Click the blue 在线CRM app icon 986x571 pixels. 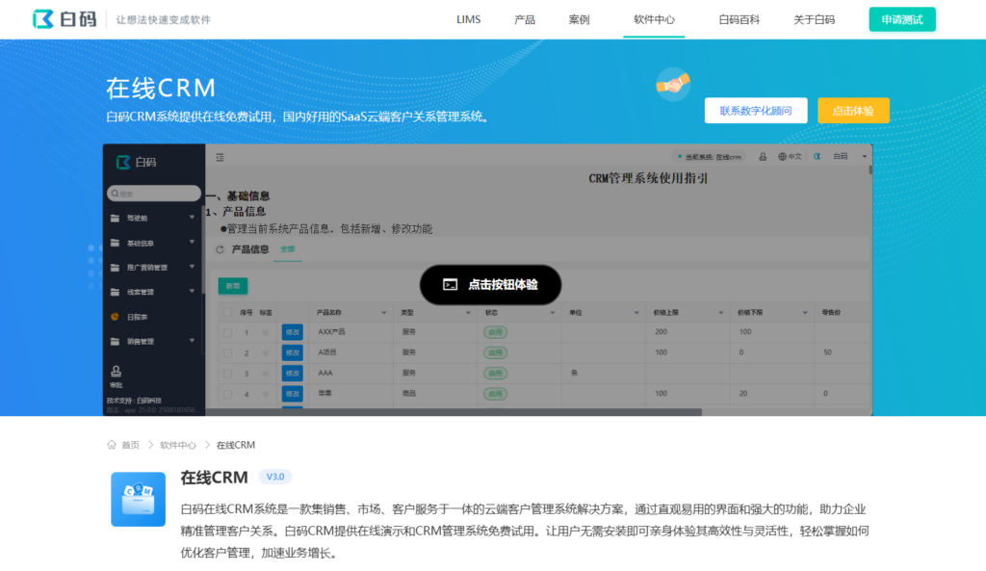pos(138,499)
